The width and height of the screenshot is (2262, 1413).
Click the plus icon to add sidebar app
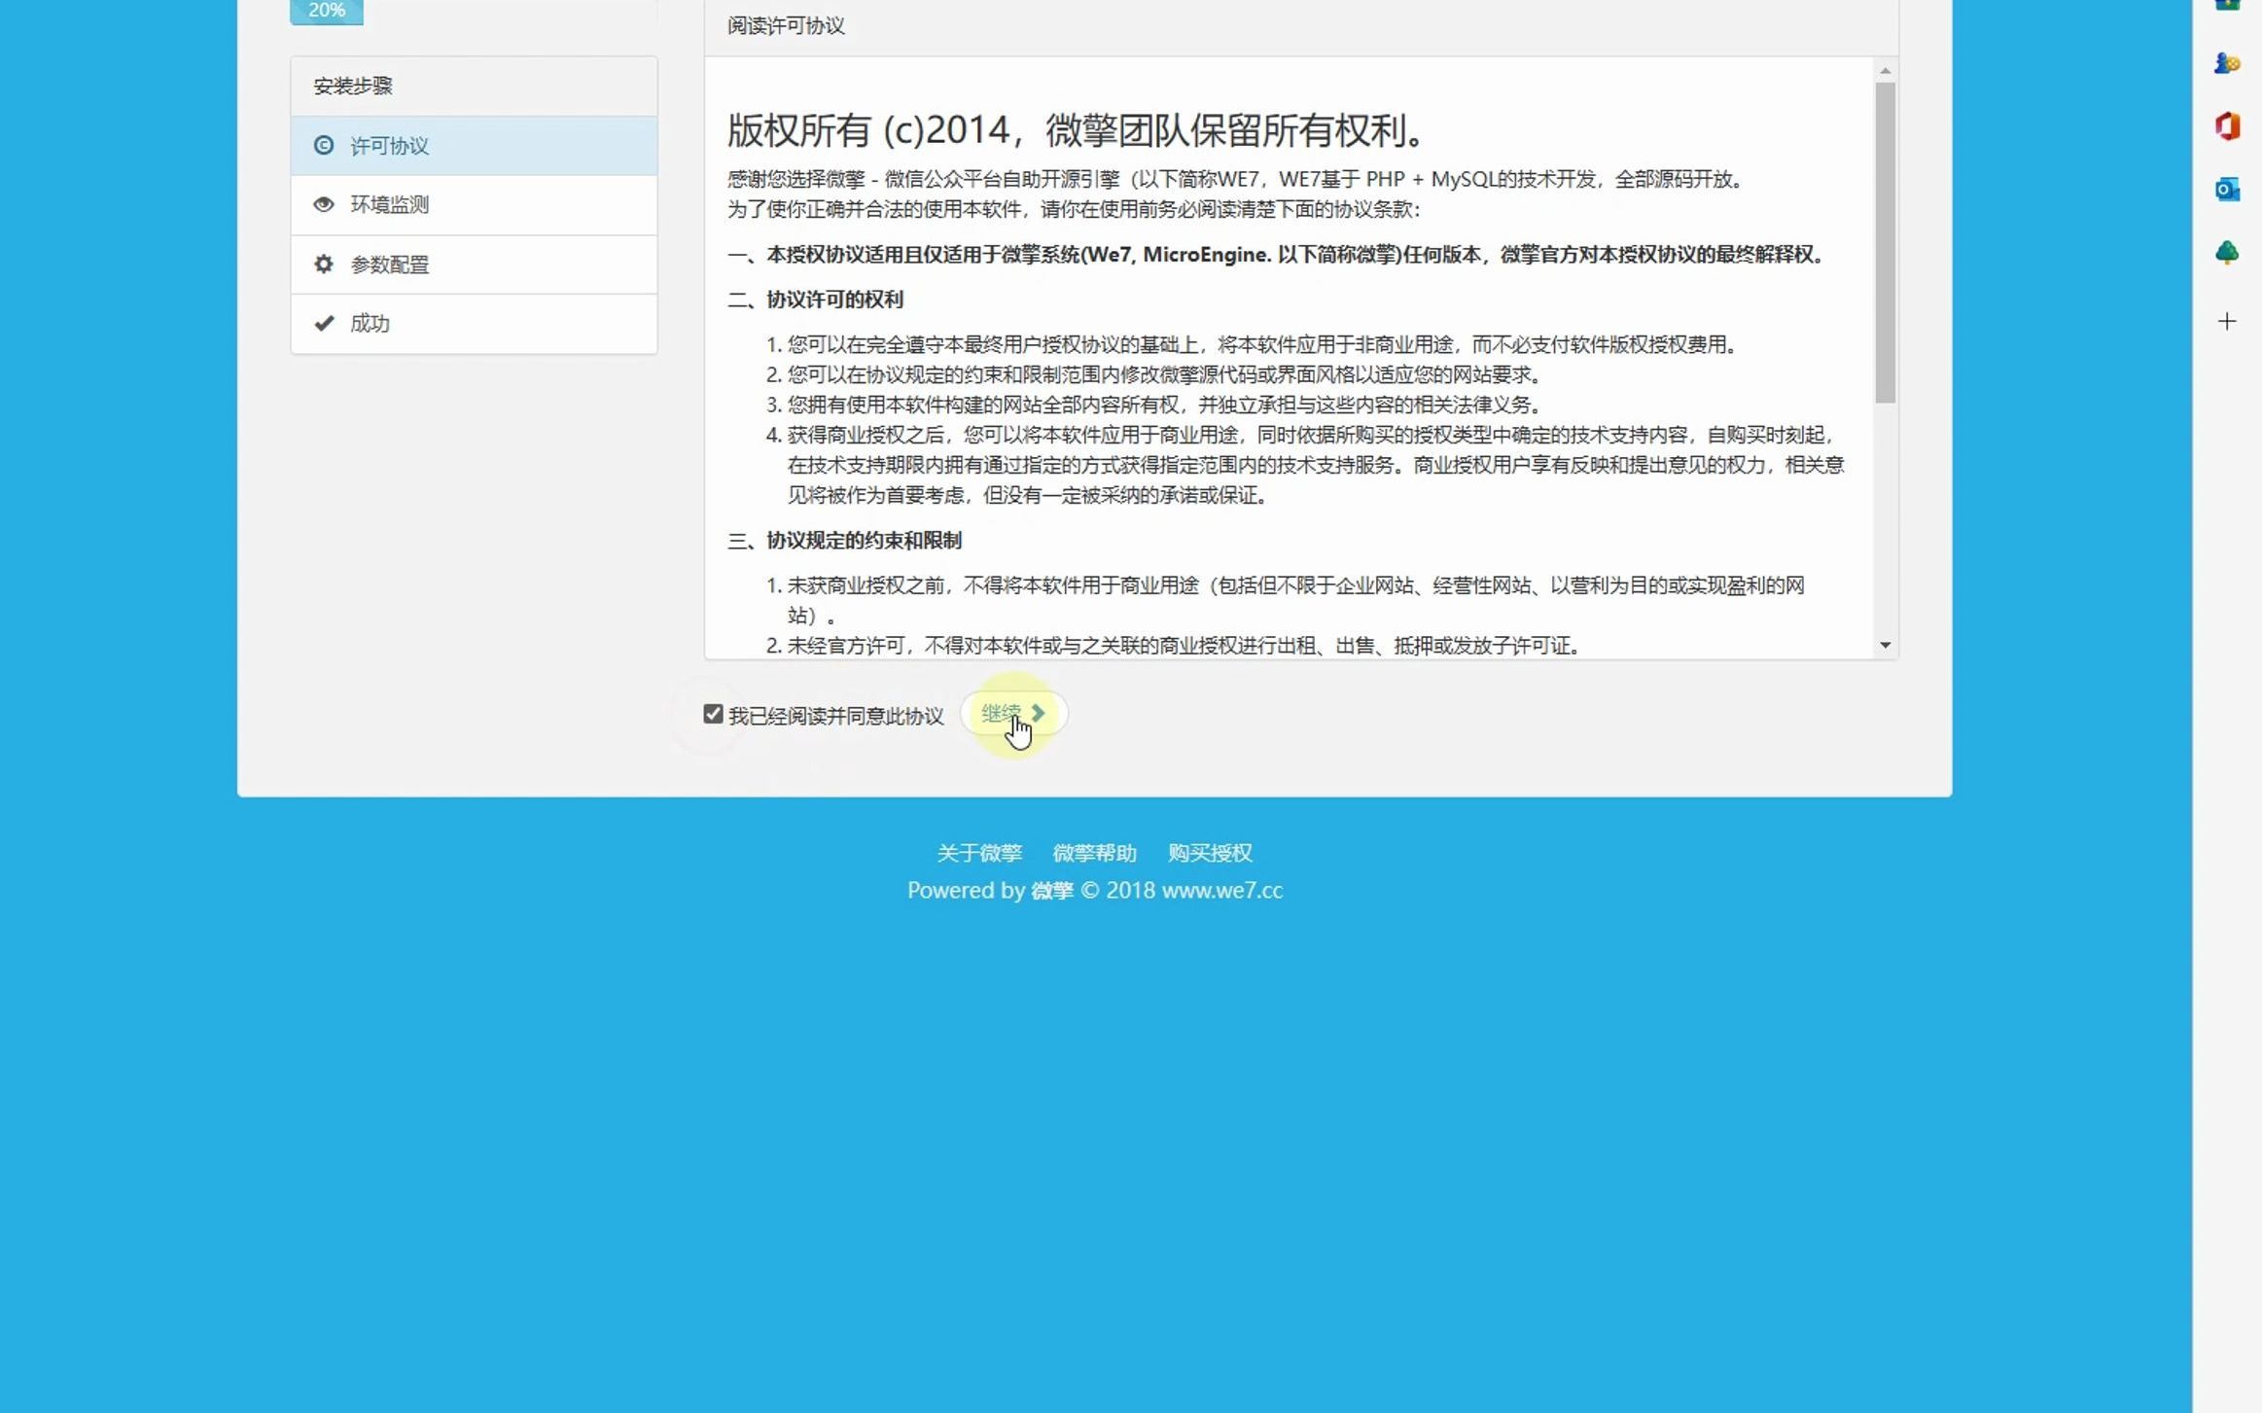pyautogui.click(x=2226, y=322)
